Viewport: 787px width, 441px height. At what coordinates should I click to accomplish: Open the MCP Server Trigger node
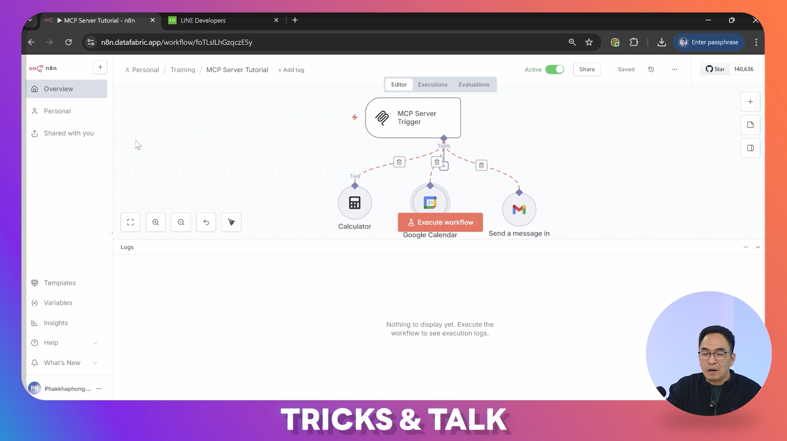413,118
